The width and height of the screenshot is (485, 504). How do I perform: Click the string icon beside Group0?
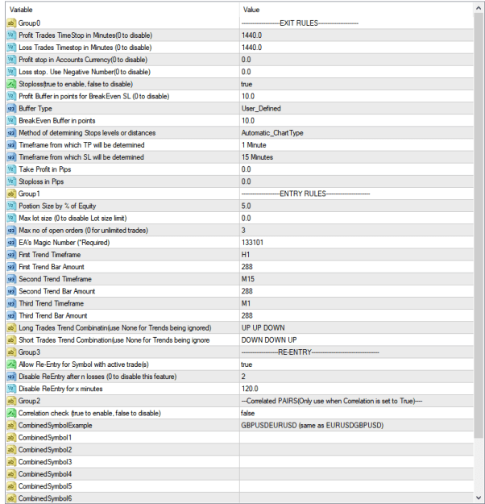(x=11, y=23)
